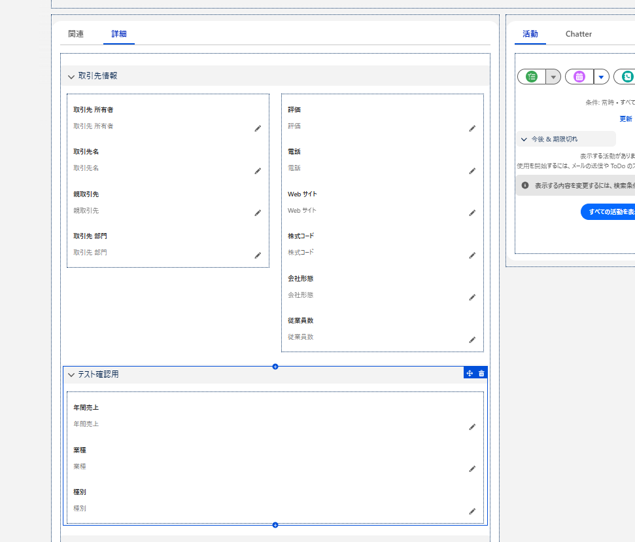The width and height of the screenshot is (635, 542).
Task: Switch to the 関連 tab
Action: tap(76, 34)
